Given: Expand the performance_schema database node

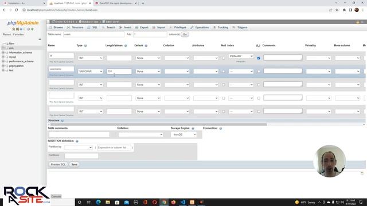Looking at the screenshot, I should point(3,61).
